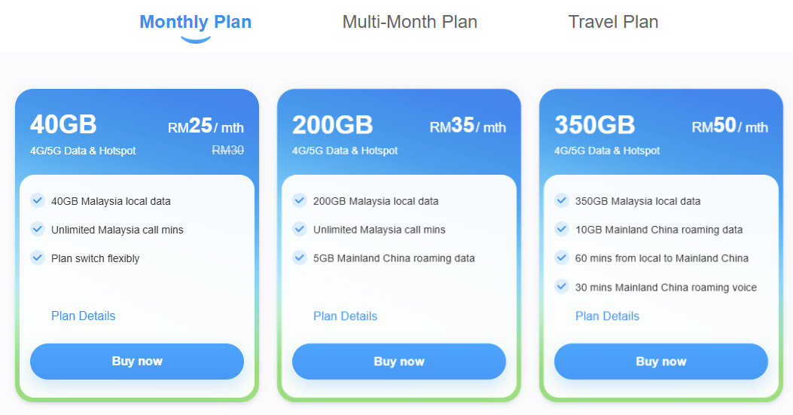Click checkmark beside 350GB Malaysia local data
The height and width of the screenshot is (415, 793).
click(561, 200)
